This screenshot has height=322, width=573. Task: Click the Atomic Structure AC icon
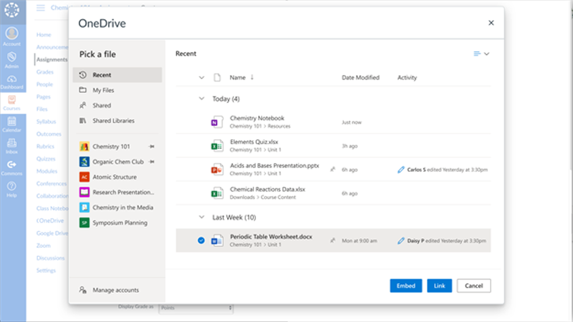click(x=84, y=177)
